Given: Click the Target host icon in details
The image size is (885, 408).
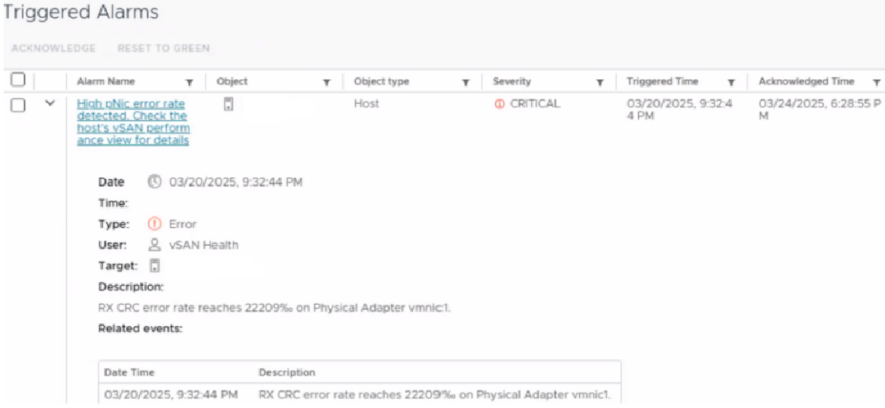Looking at the screenshot, I should (155, 265).
